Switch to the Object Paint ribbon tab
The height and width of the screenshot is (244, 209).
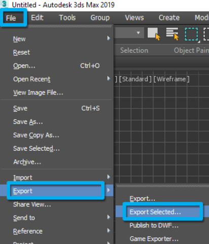(191, 50)
